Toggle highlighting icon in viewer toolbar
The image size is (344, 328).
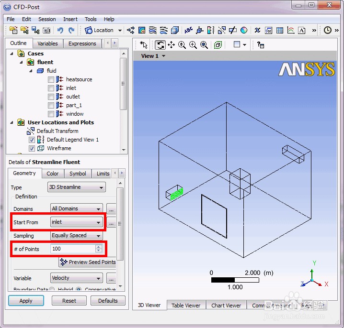click(218, 45)
